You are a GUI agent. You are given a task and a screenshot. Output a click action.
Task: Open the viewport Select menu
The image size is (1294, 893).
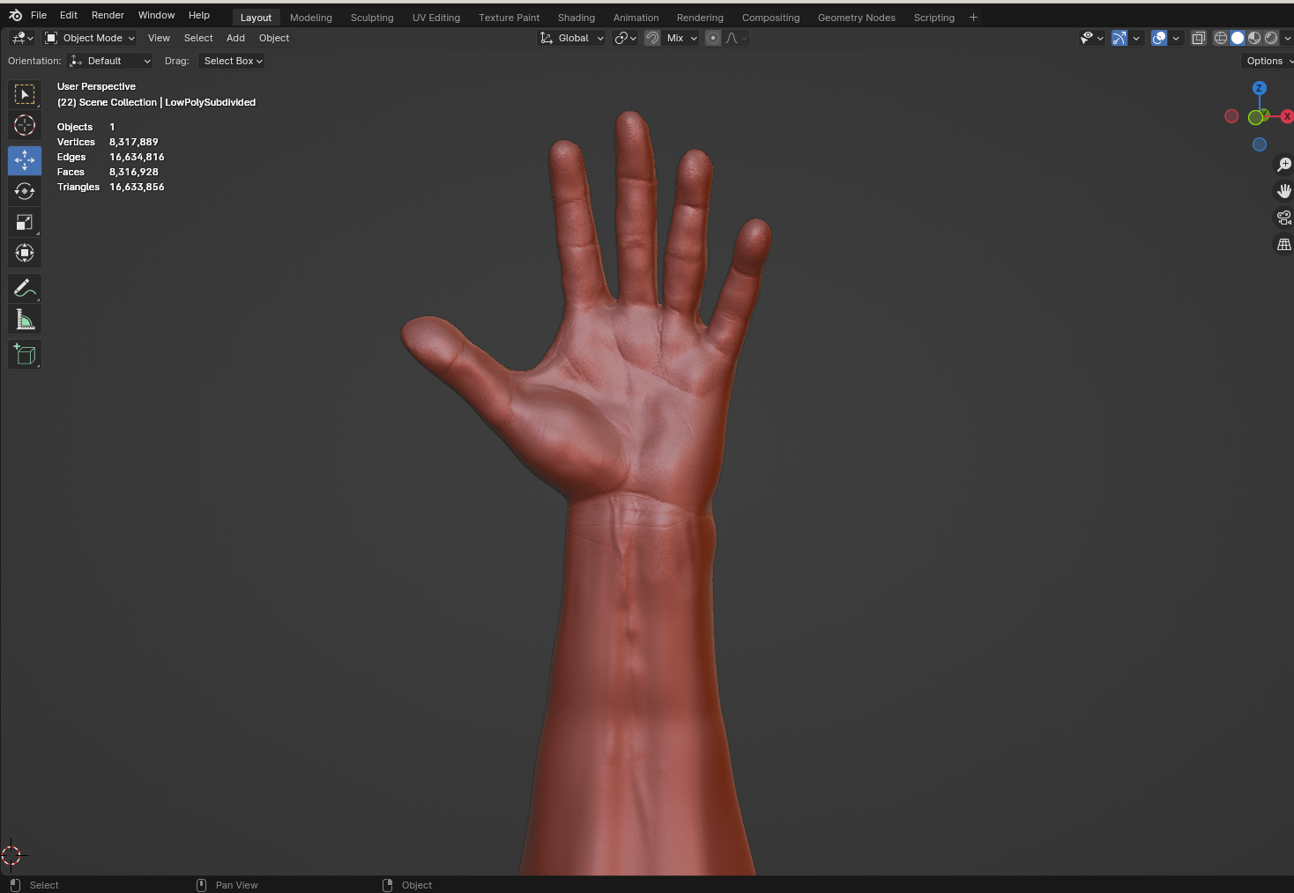(198, 38)
